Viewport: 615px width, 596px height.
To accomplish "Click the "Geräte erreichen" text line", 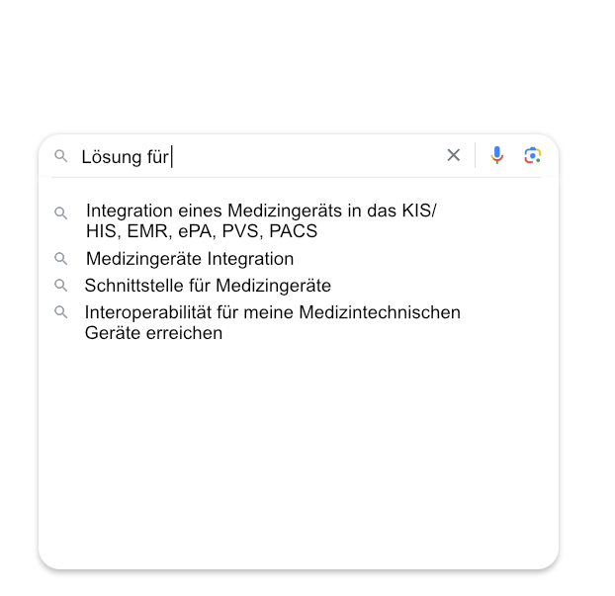I will click(154, 333).
